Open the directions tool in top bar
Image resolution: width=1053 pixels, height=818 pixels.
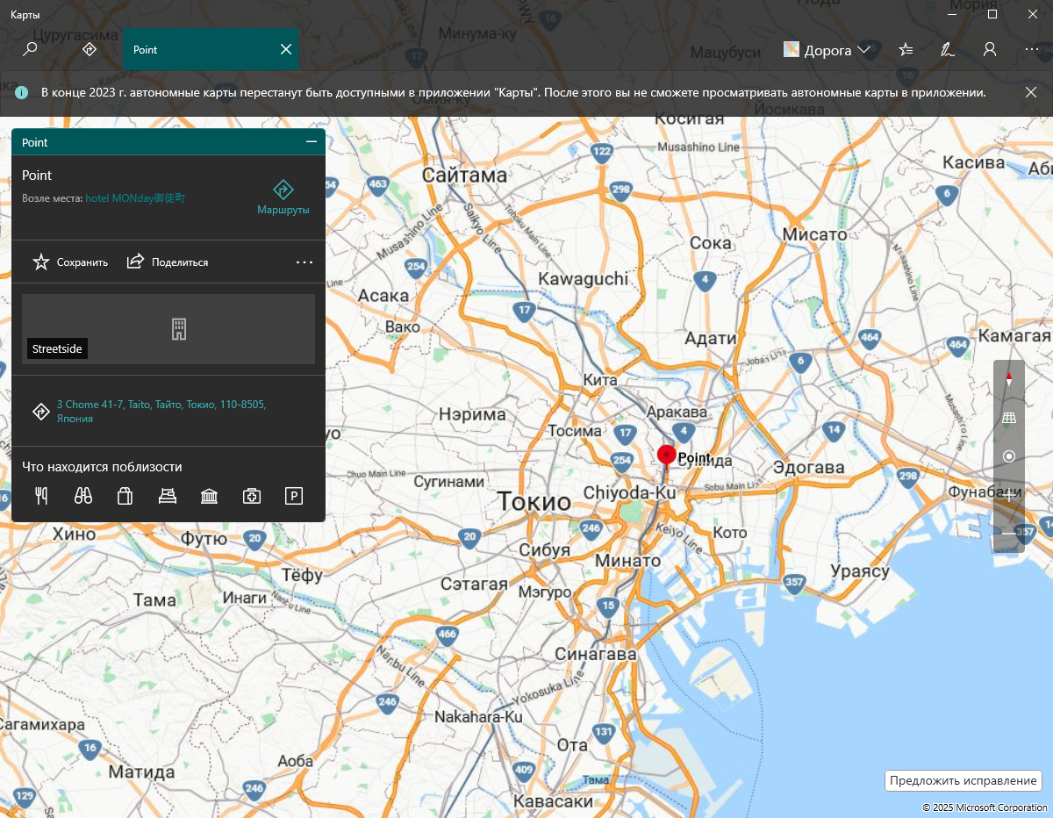(x=89, y=50)
